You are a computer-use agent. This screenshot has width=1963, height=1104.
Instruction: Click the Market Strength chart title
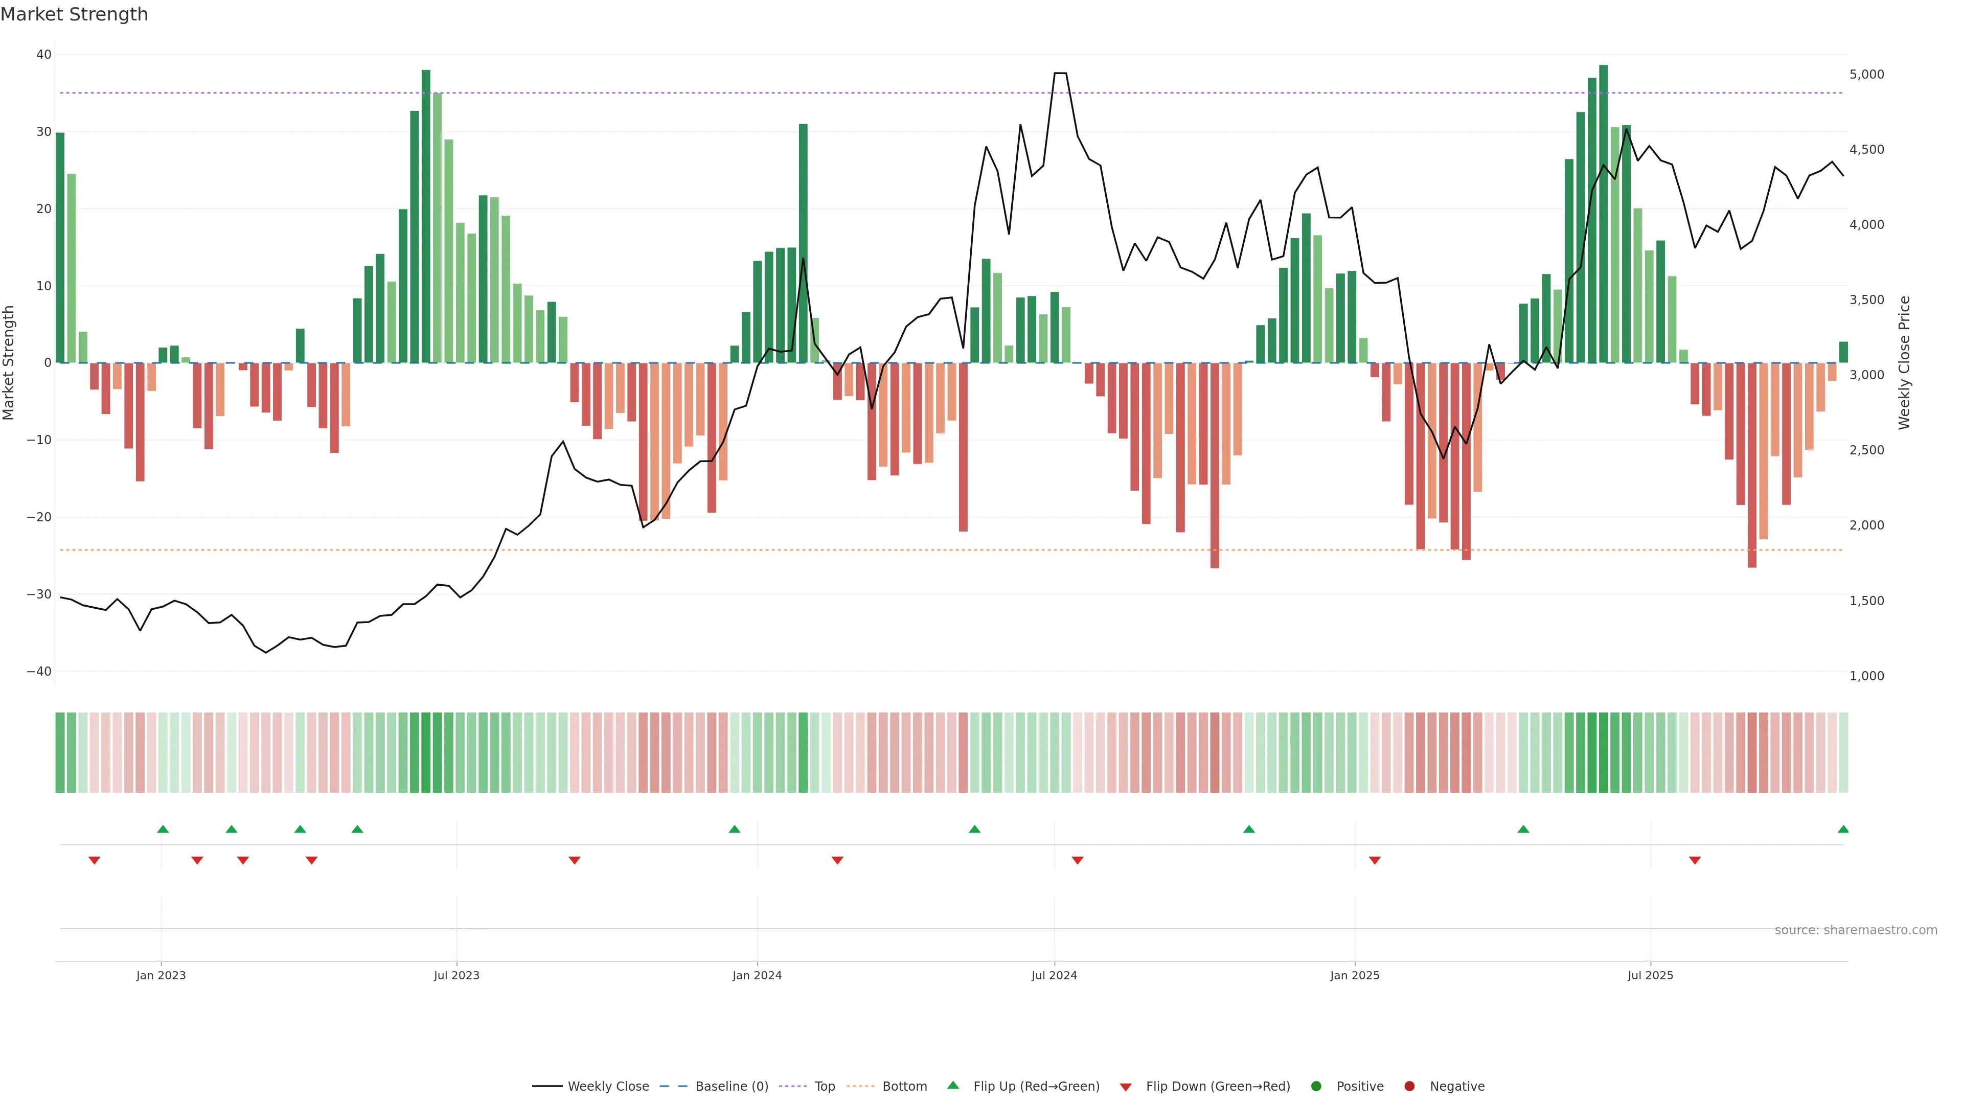pos(74,14)
